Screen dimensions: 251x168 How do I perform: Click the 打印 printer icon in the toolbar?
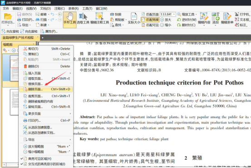tap(19, 20)
